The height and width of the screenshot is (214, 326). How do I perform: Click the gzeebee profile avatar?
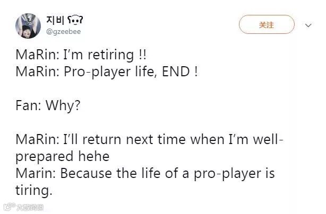pos(28,25)
